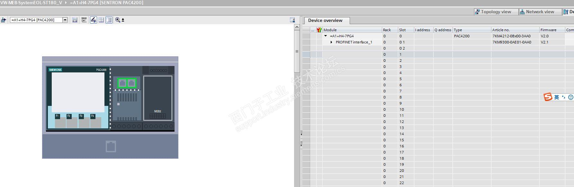This screenshot has height=187, width=574.
Task: Click the upper splitter collapse arrow
Action: 301,134
